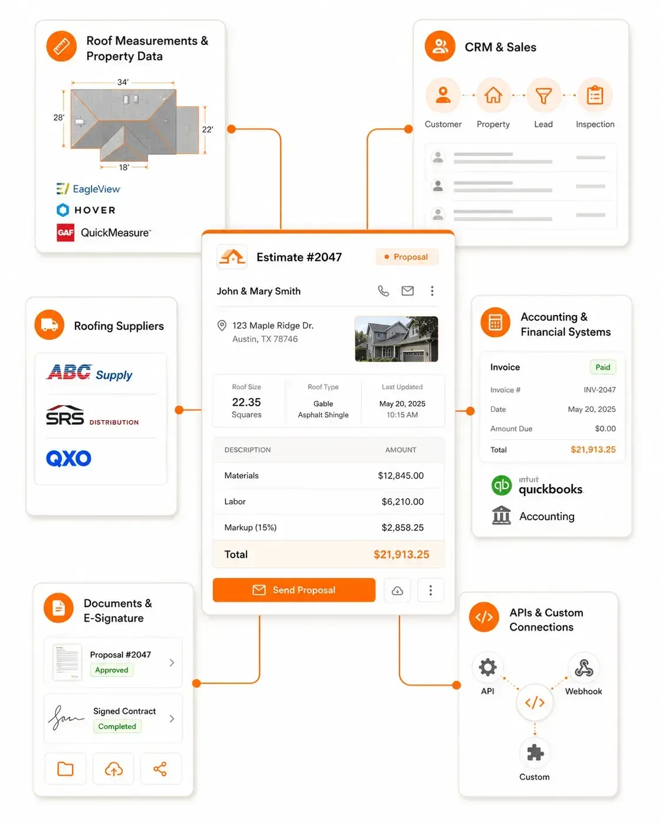The image size is (662, 827).
Task: Select the QXO supplier
Action: [68, 458]
